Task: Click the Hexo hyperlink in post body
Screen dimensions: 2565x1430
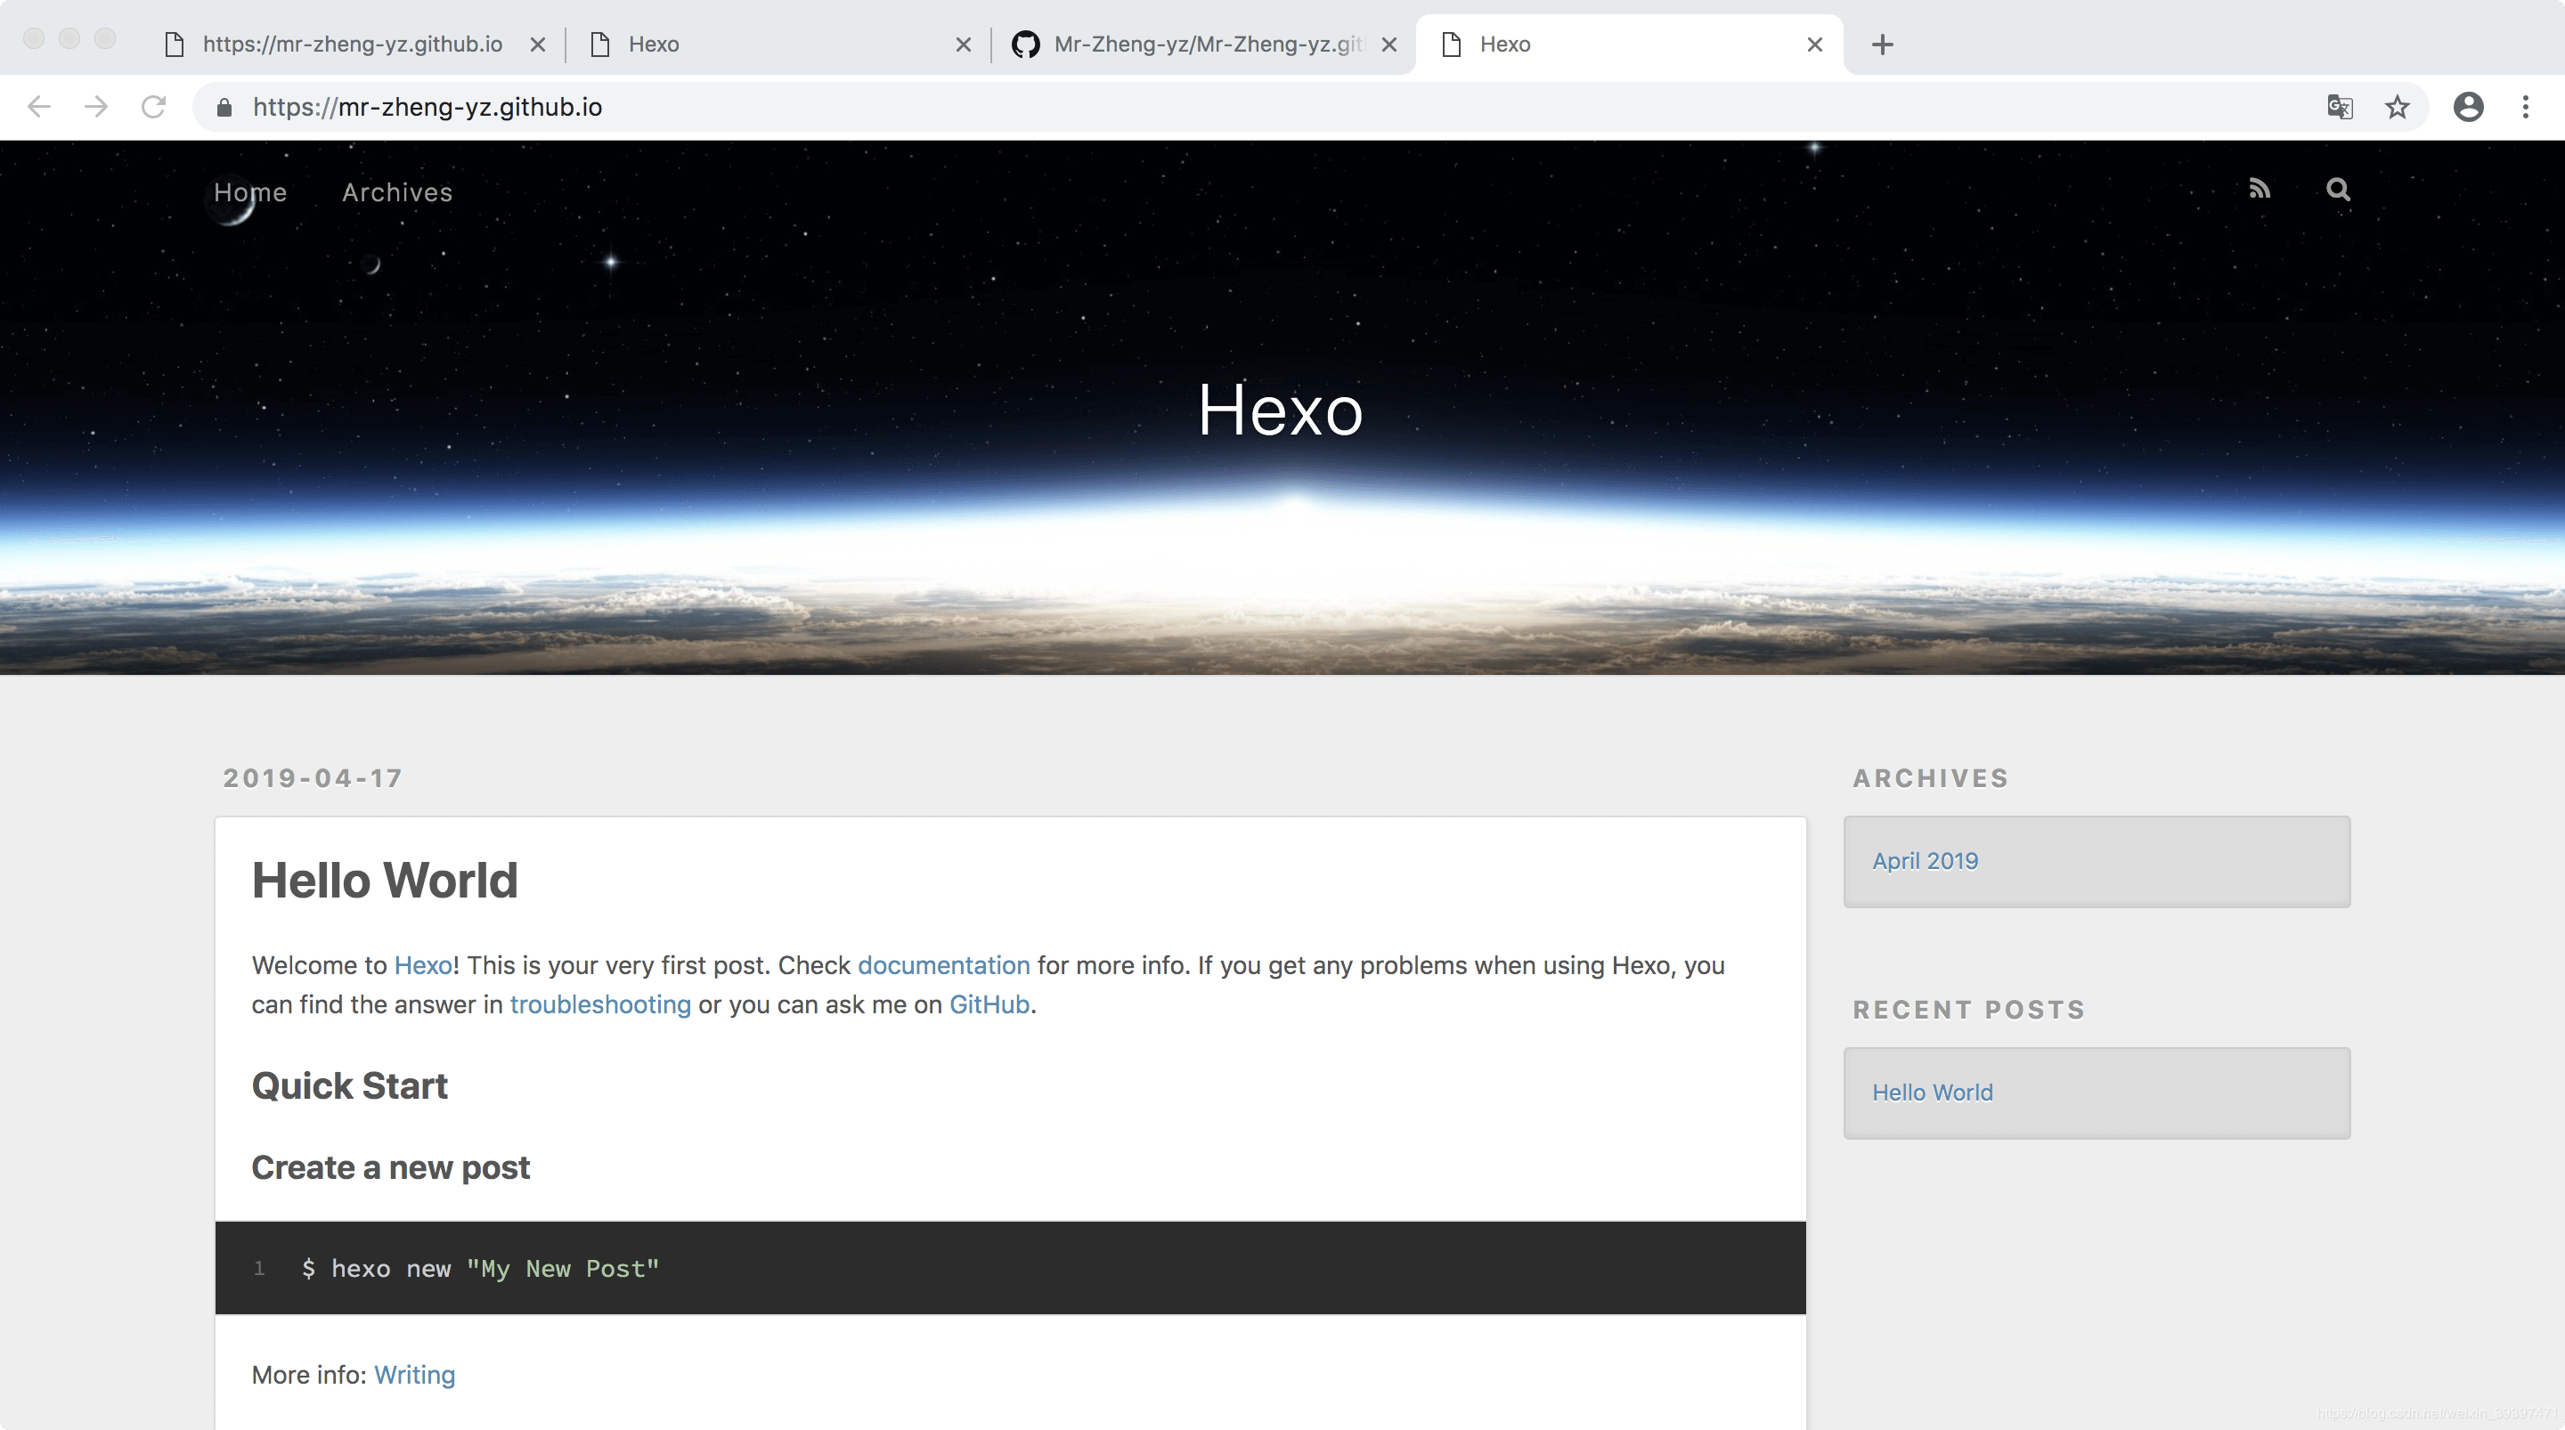Action: 420,963
